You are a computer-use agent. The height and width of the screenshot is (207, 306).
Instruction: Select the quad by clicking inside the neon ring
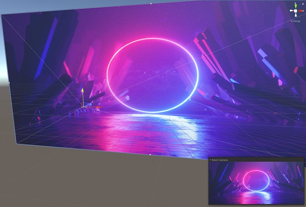pos(153,75)
